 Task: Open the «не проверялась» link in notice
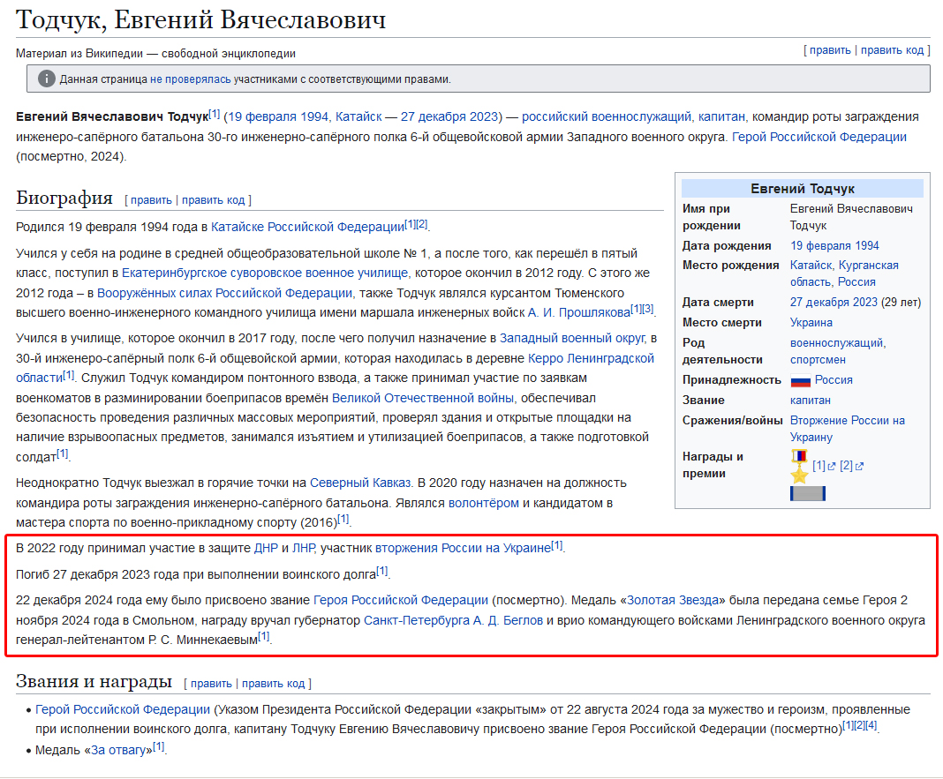tap(191, 79)
